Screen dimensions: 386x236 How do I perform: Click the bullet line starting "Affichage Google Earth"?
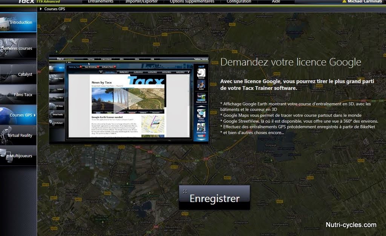click(296, 107)
